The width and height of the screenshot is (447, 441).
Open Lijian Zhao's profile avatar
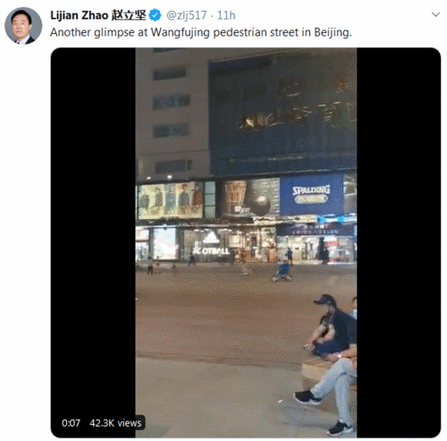pyautogui.click(x=23, y=26)
